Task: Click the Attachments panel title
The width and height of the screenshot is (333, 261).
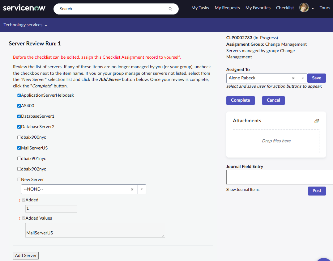Action: pos(247,120)
